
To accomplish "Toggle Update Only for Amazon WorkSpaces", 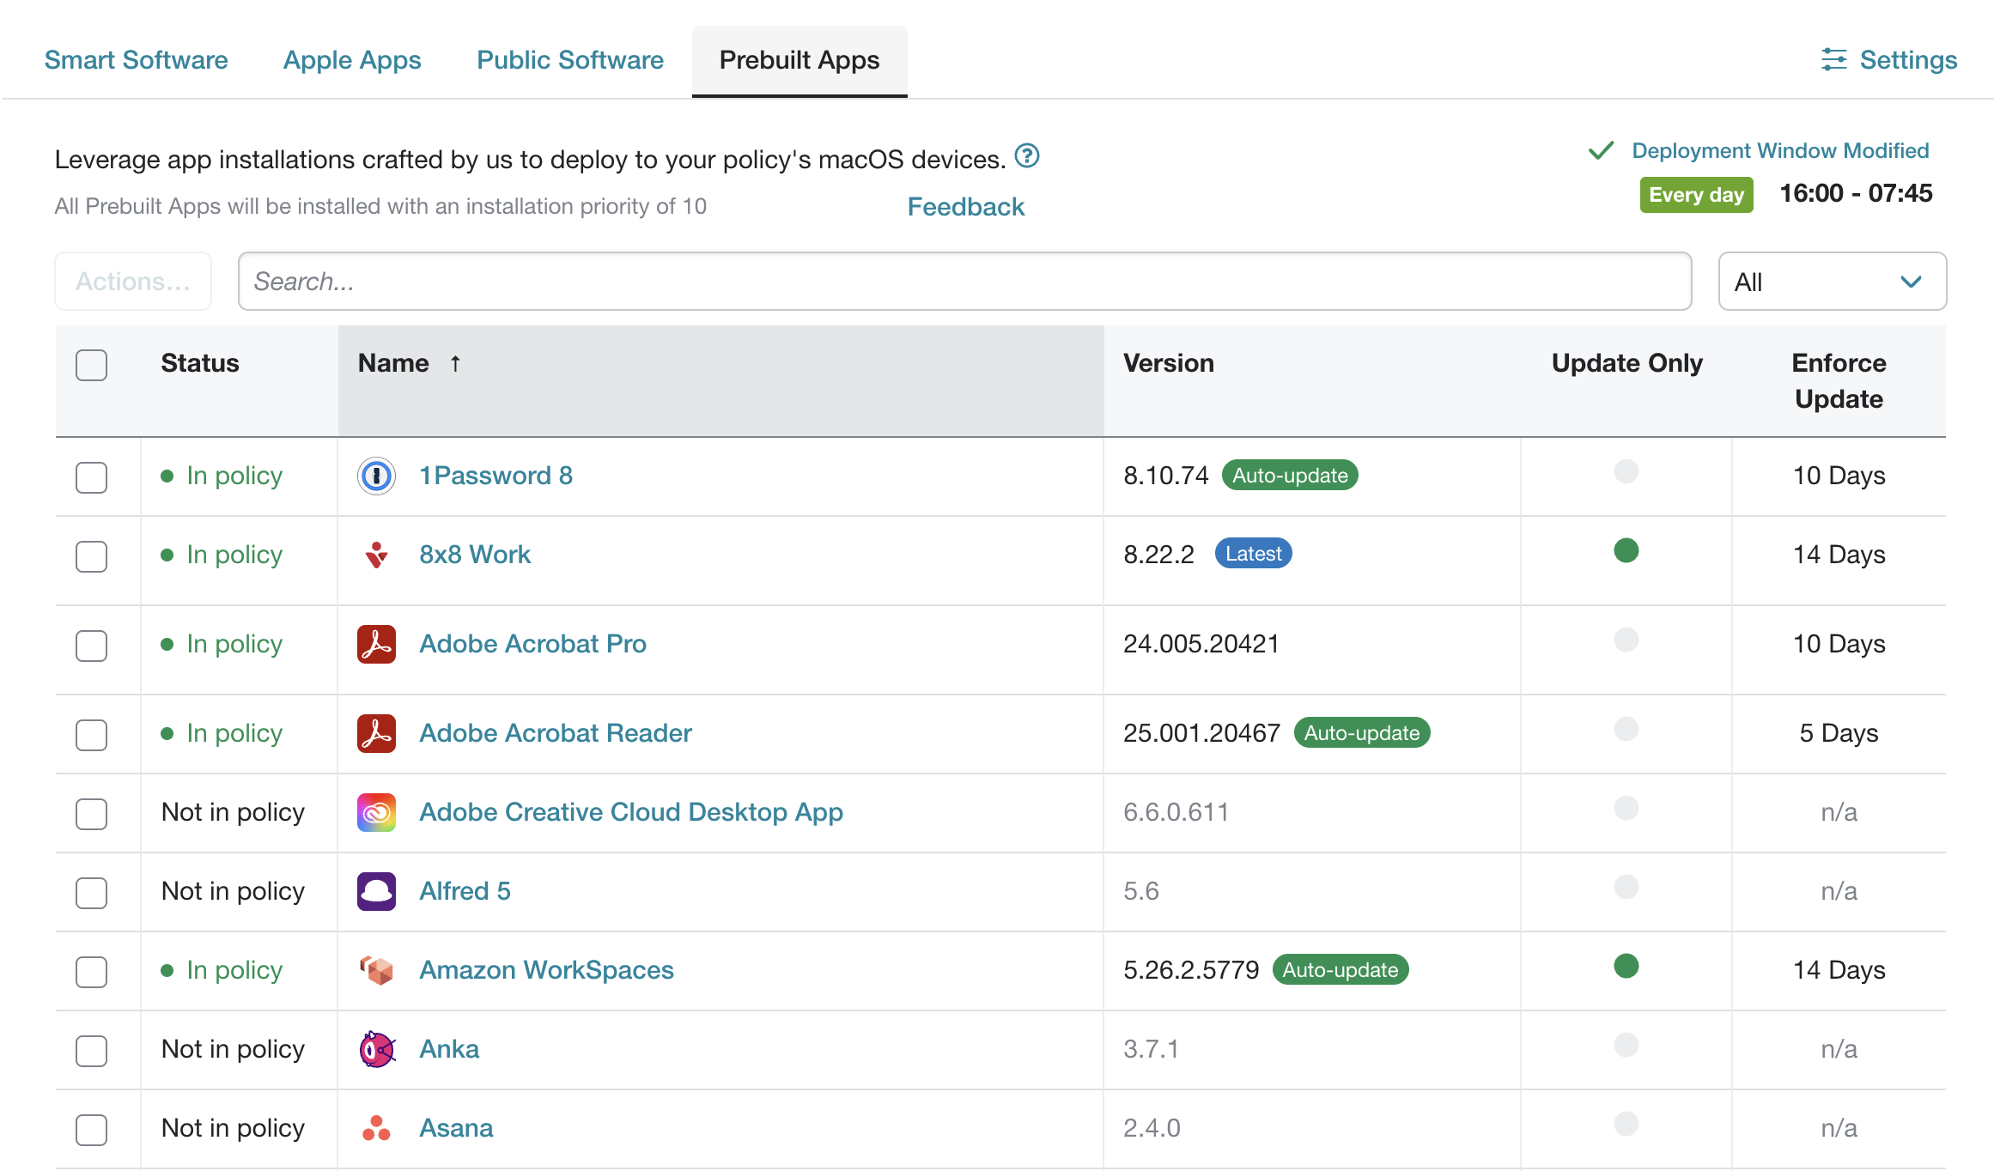I will (1626, 966).
